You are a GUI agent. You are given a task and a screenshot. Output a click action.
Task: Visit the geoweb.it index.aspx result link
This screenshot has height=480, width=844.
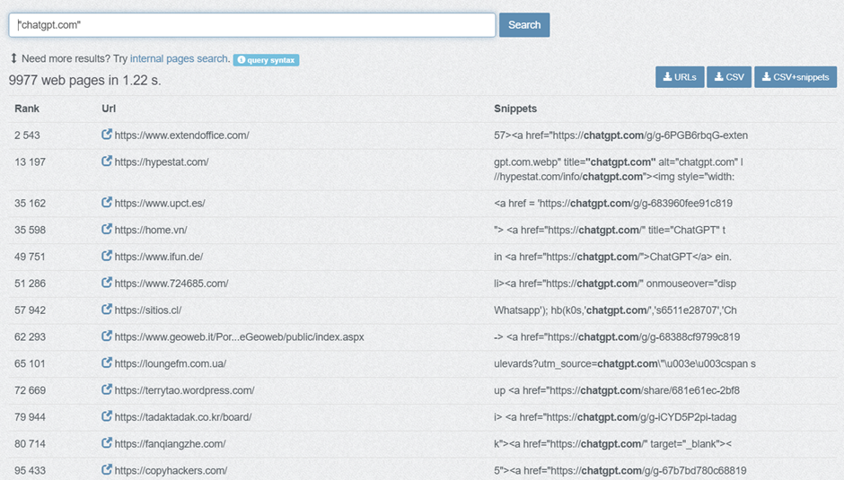(239, 337)
